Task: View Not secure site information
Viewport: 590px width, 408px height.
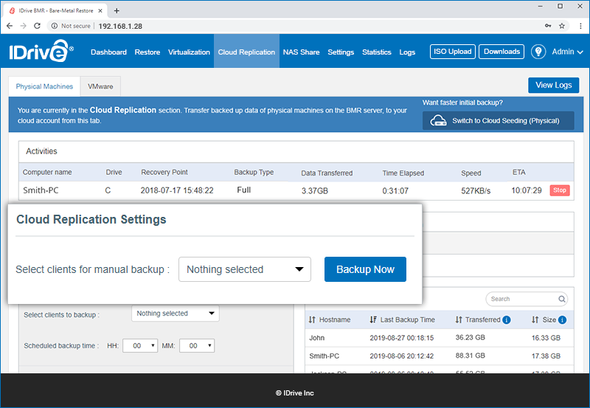Action: (x=71, y=26)
